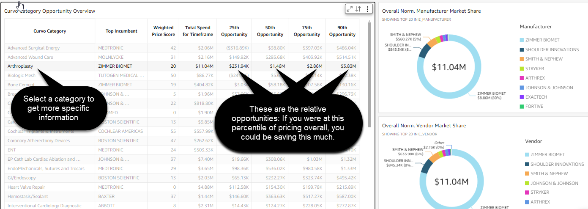The height and width of the screenshot is (209, 588).
Task: Sort by the 25th Opportunity column header
Action: point(234,31)
